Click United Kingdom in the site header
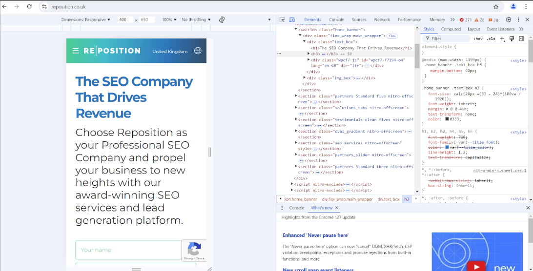Image resolution: width=533 pixels, height=271 pixels. [170, 51]
